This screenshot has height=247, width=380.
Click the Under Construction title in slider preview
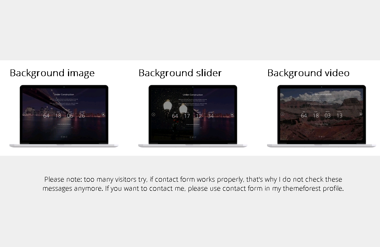point(193,95)
